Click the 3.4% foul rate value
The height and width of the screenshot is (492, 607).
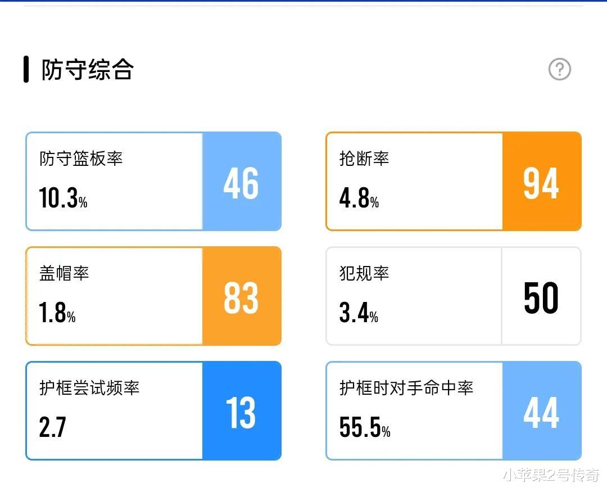(358, 313)
